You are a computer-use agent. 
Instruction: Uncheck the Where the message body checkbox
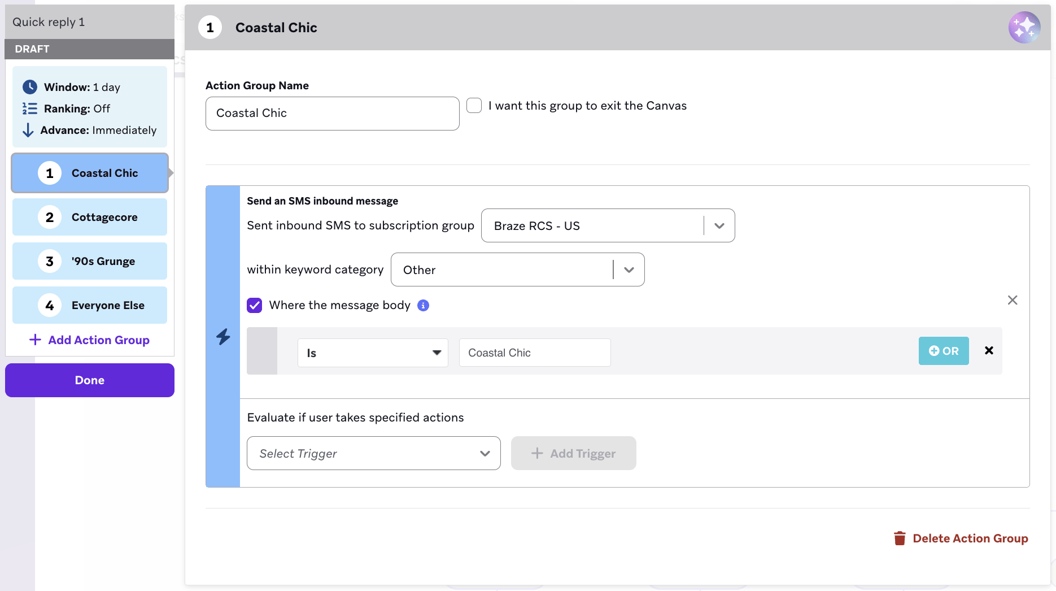click(x=255, y=305)
